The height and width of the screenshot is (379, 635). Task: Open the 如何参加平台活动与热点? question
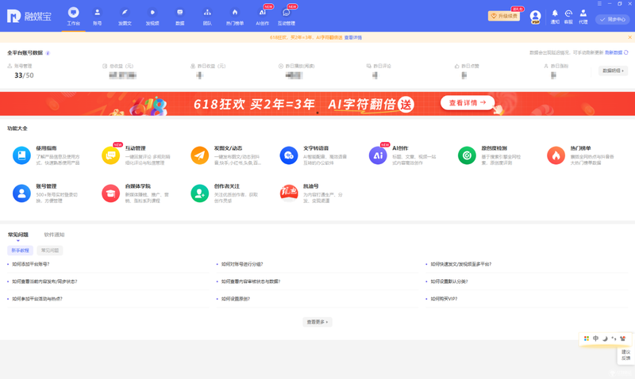click(x=37, y=299)
